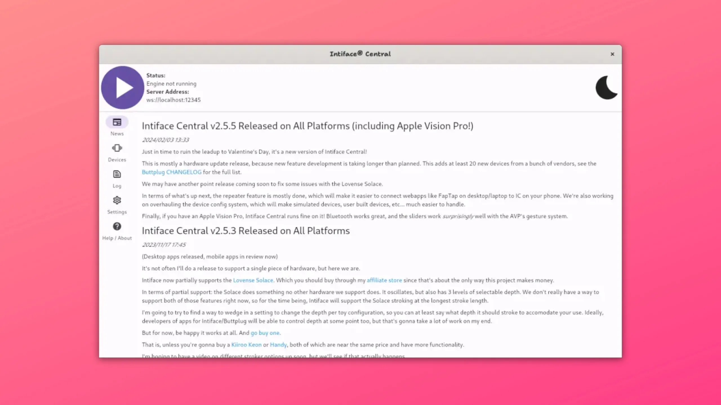Follow the Buttplug CHANGELOG link
This screenshot has height=405, width=721.
172,172
